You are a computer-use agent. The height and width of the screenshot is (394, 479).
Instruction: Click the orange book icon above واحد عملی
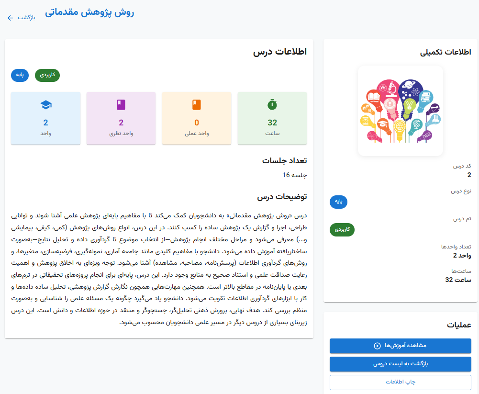[197, 105]
